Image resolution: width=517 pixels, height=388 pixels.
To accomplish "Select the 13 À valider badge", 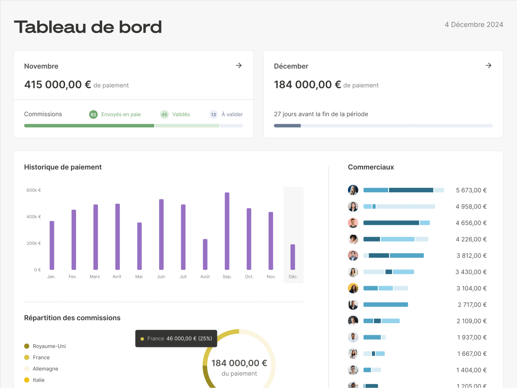I will [213, 114].
